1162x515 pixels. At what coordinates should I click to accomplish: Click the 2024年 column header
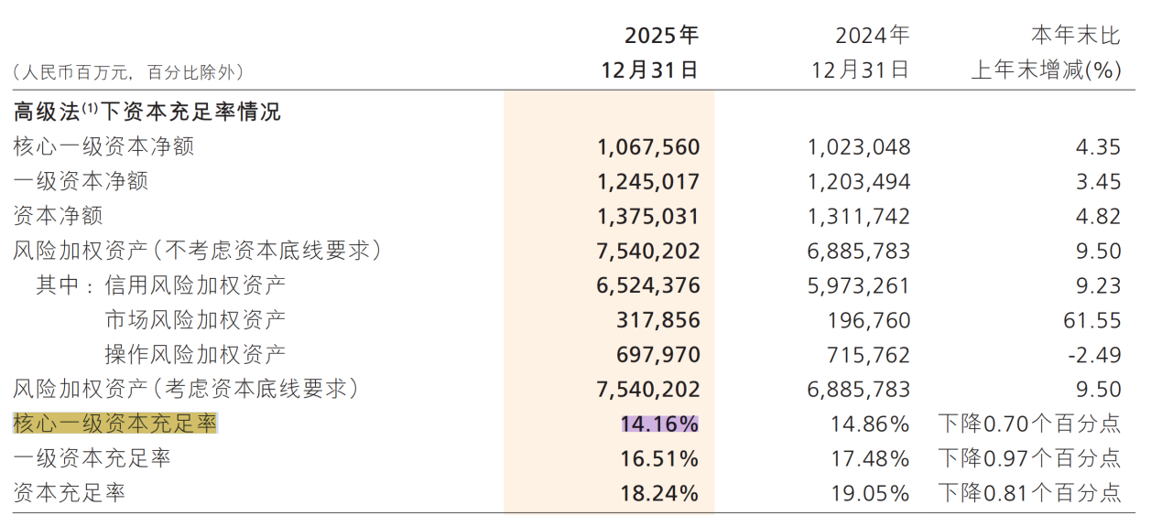pyautogui.click(x=872, y=36)
